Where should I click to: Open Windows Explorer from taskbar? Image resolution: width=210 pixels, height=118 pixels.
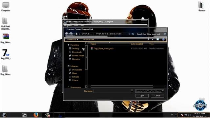click(x=24, y=115)
